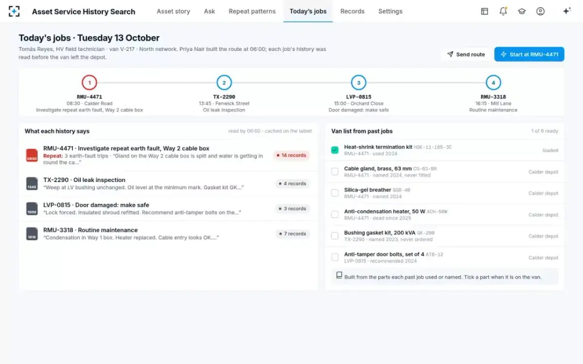Click the 0830 RMU-4471 time badge icon
This screenshot has width=583, height=364.
pyautogui.click(x=32, y=155)
